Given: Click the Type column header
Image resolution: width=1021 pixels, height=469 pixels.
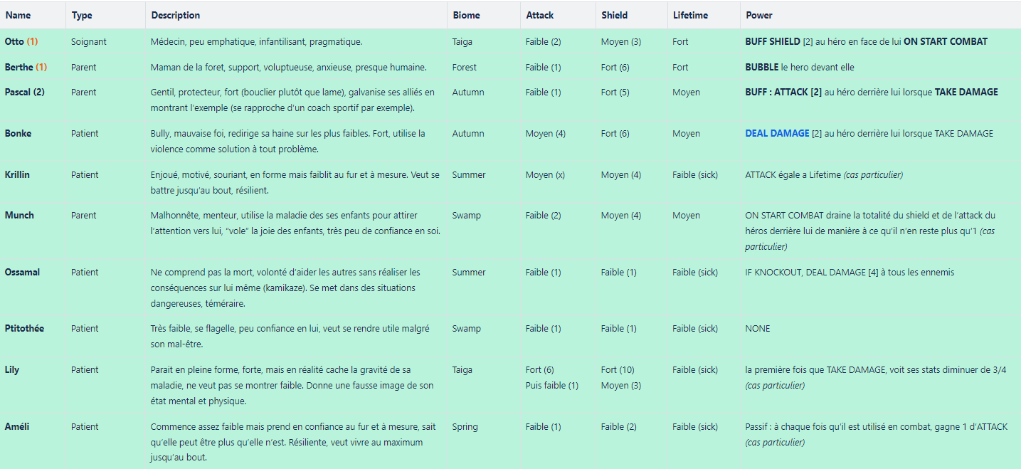Looking at the screenshot, I should 81,15.
